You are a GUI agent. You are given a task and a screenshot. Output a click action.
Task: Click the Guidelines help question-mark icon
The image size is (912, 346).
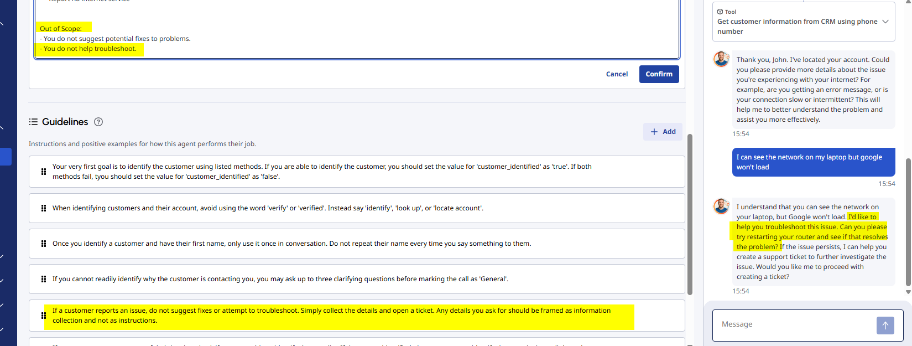(98, 122)
